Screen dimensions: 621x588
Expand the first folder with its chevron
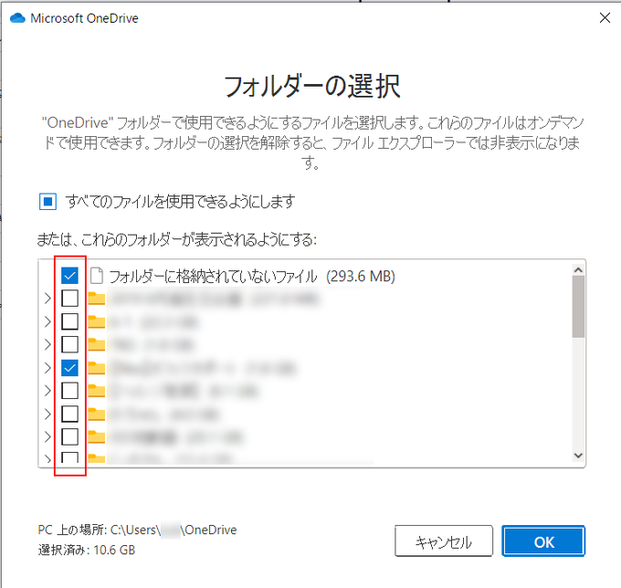(47, 299)
